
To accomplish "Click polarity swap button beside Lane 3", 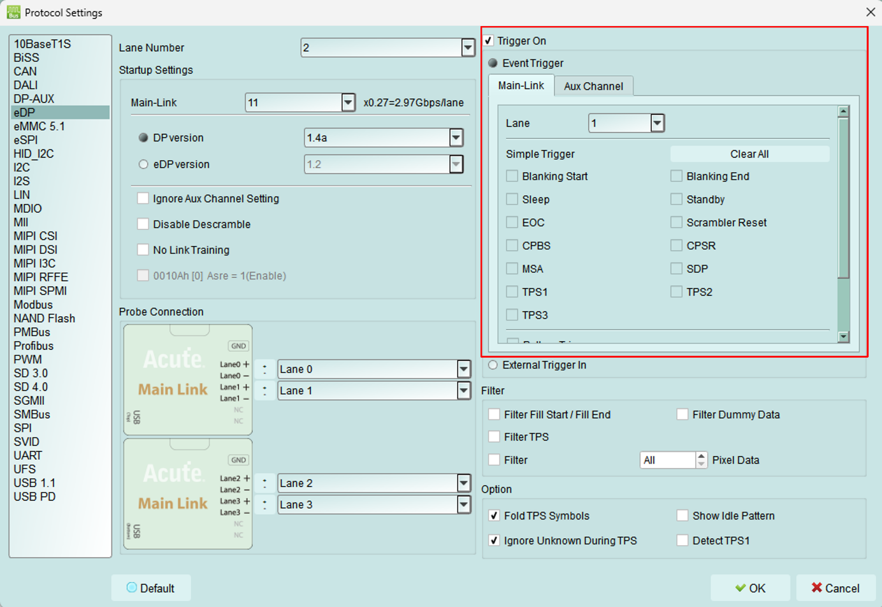I will tap(264, 505).
